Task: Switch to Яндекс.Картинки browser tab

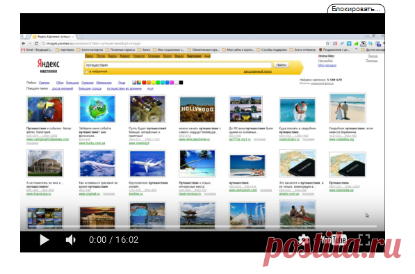Action: click(x=54, y=37)
